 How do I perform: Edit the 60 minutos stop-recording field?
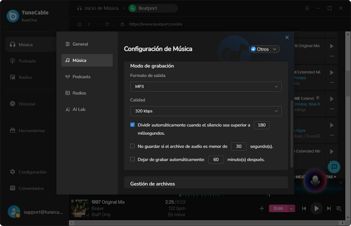pos(216,160)
